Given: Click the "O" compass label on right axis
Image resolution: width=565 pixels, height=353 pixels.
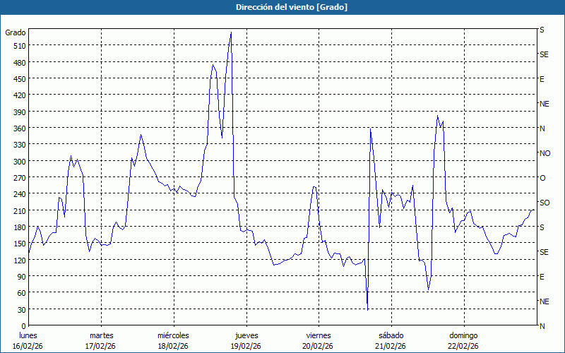Looking at the screenshot, I should pyautogui.click(x=542, y=178).
